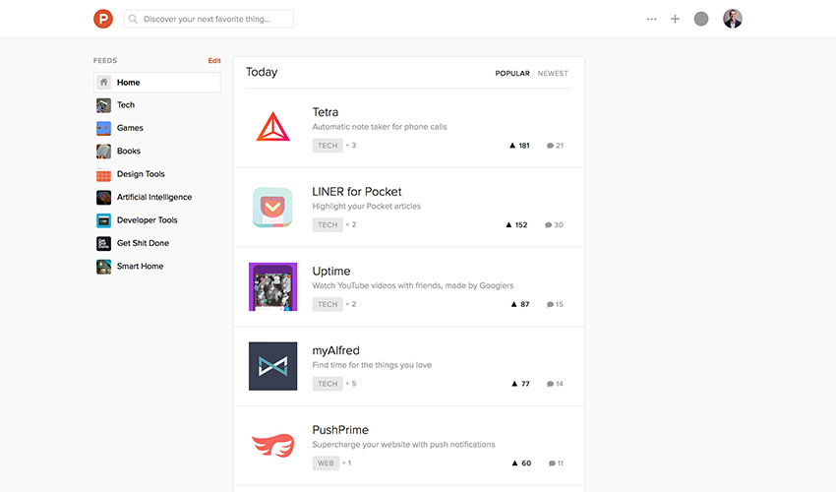Expand Tetra's '+ 3' extra topics
Image resolution: width=836 pixels, height=492 pixels.
[x=351, y=146]
